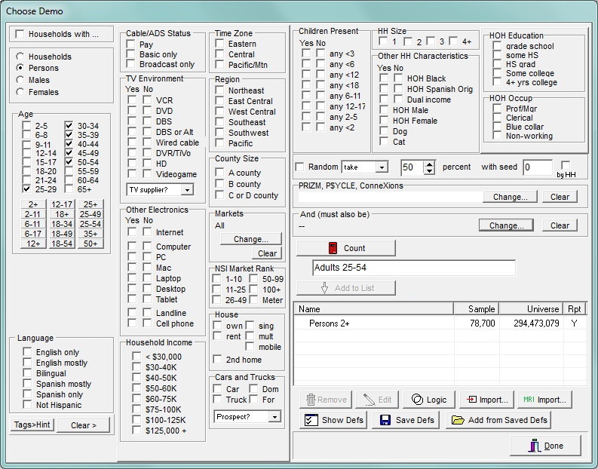Click the Done door icon
The width and height of the screenshot is (598, 469).
tap(535, 446)
